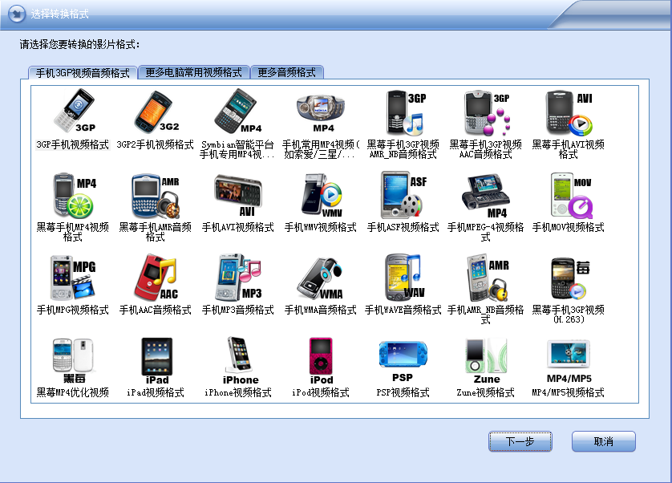Viewport: 672px width, 483px height.
Task: Select the 手机MP3音频格式 icon
Action: (238, 277)
